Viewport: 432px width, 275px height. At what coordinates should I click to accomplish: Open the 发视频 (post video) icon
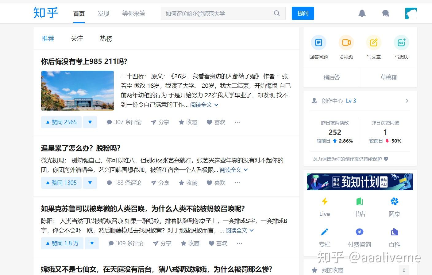(x=346, y=43)
